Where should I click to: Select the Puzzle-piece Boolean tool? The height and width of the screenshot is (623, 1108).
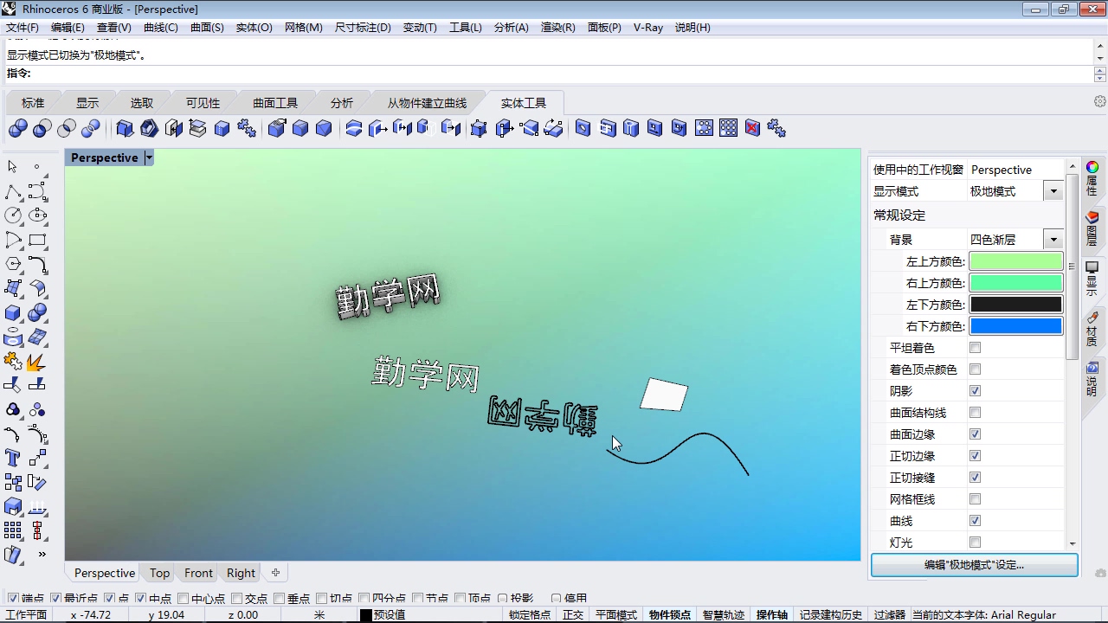click(13, 361)
